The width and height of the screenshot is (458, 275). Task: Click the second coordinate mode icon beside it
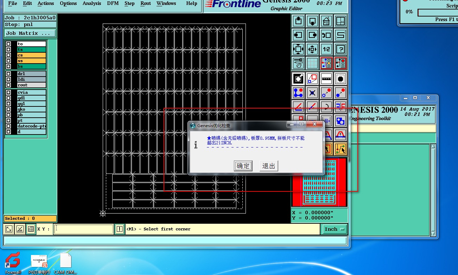(20, 229)
